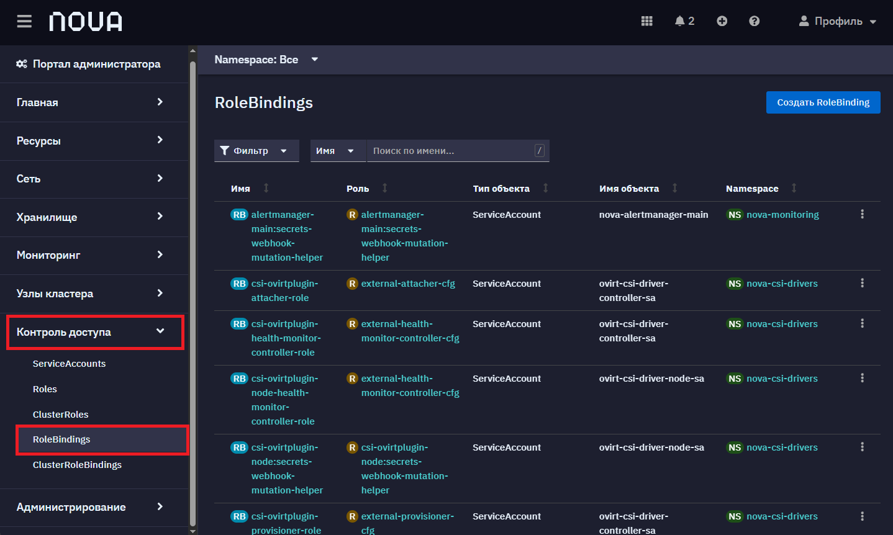Open the Namespace: Все dropdown
This screenshot has width=893, height=535.
tap(266, 60)
